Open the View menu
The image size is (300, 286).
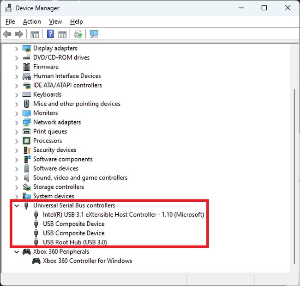pyautogui.click(x=55, y=21)
